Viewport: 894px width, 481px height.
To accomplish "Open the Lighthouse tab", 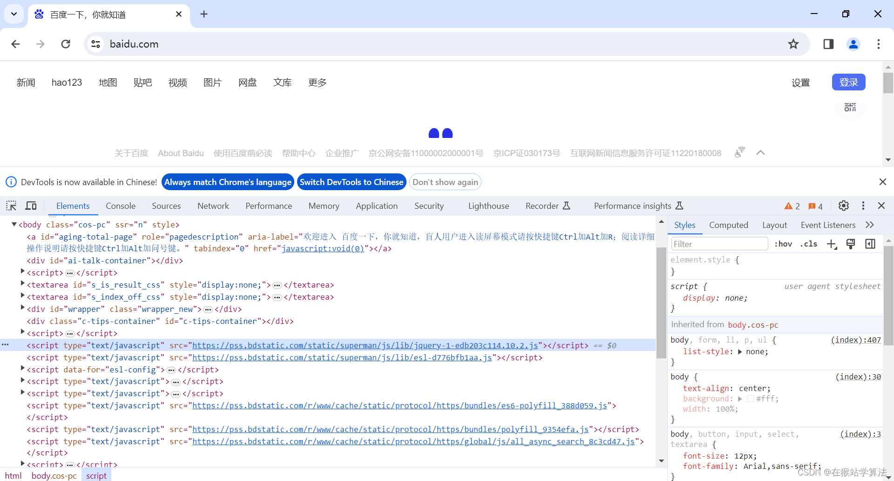I will (488, 206).
